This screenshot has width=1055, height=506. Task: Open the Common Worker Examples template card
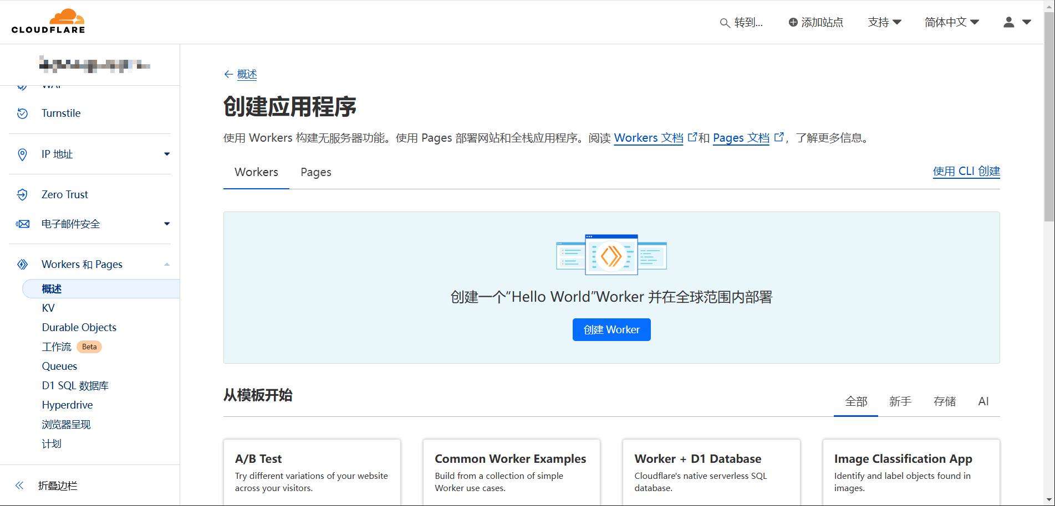coord(512,473)
